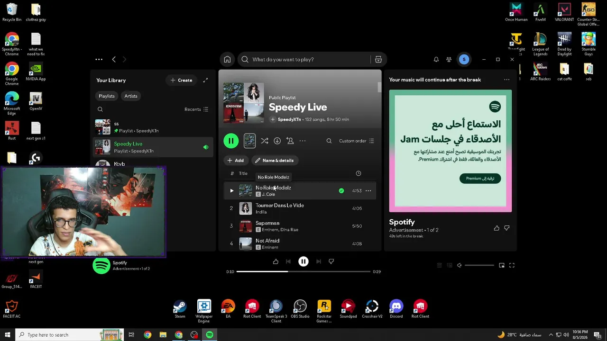
Task: Skip to previous track in player bar
Action: (288, 261)
